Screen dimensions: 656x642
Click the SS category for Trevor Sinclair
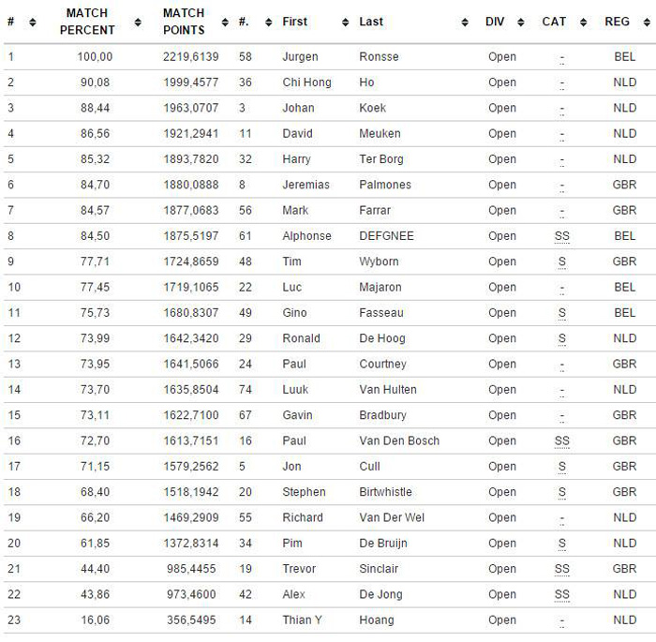561,569
